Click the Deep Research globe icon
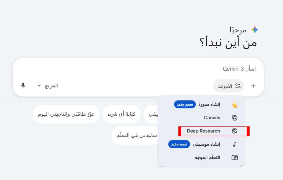Viewport: 283px width, 180px height. pos(234,131)
